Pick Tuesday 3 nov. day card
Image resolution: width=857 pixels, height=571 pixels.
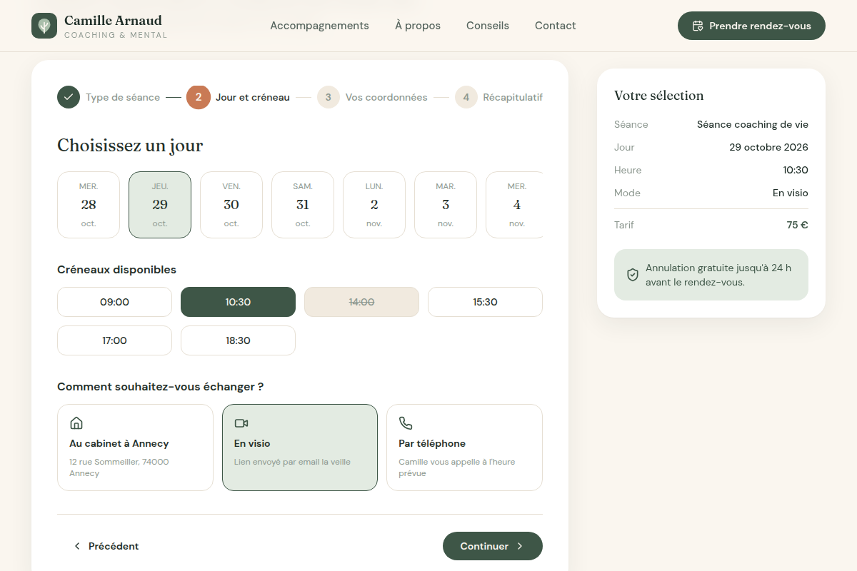pos(446,205)
